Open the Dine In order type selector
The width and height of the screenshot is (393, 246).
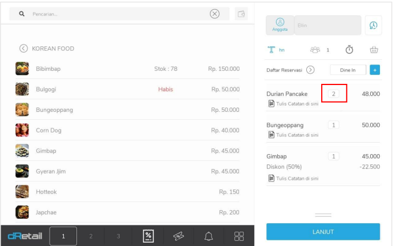coord(347,70)
